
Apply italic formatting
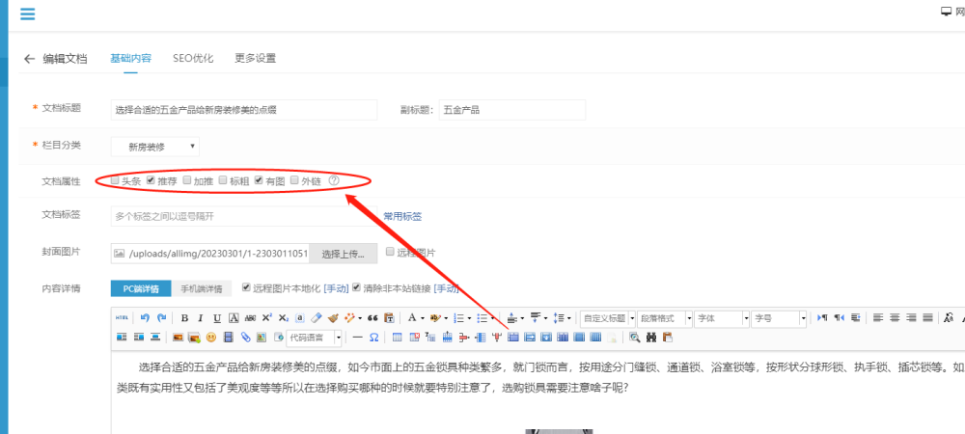[x=200, y=318]
